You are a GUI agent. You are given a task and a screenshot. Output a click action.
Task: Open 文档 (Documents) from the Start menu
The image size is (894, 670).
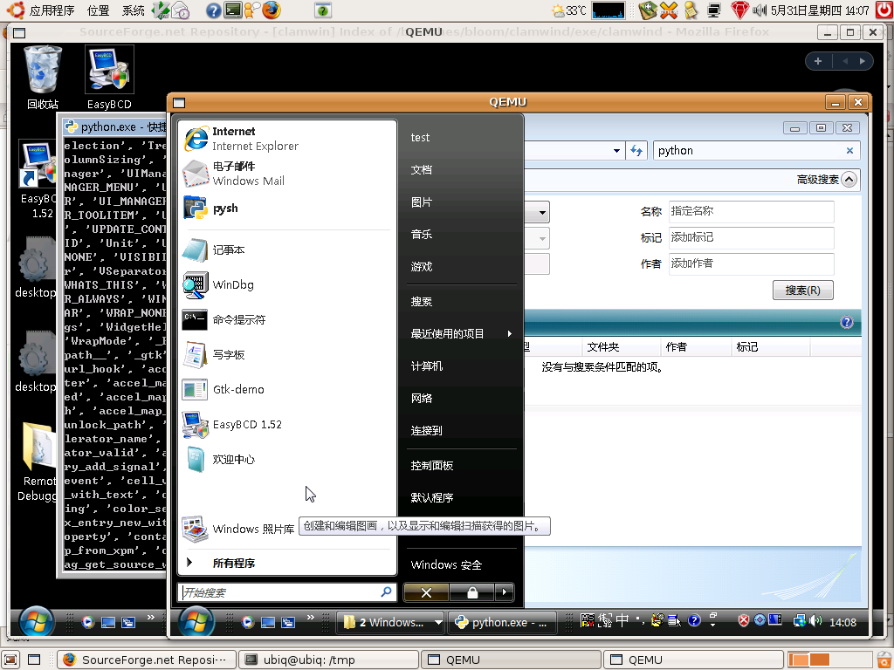coord(461,170)
